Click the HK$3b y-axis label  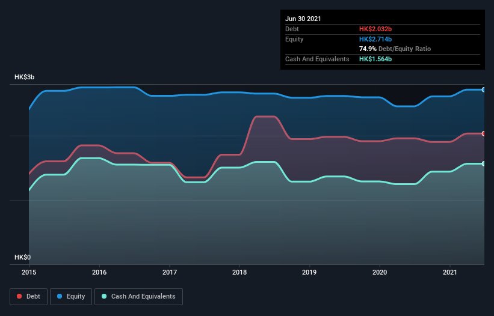coord(24,77)
